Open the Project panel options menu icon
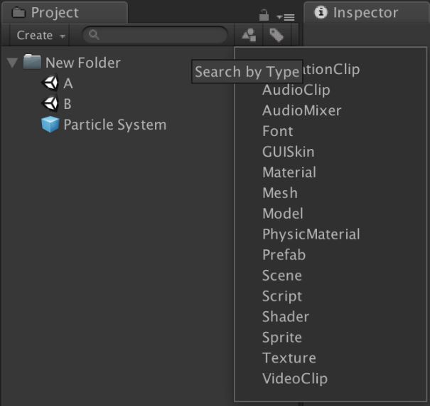The height and width of the screenshot is (406, 430). pos(286,16)
